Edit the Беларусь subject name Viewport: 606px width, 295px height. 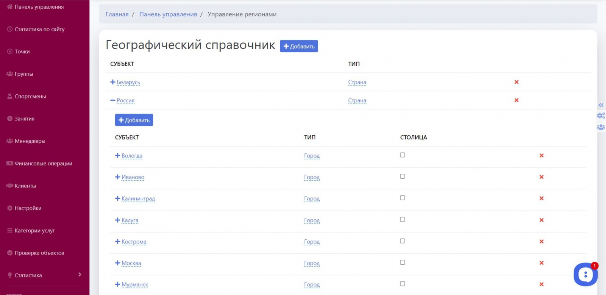pos(128,82)
